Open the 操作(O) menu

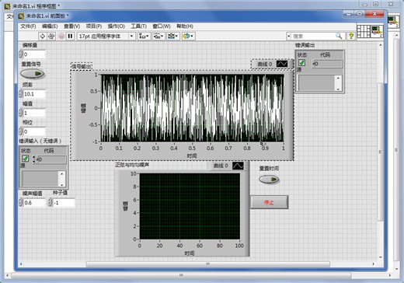117,26
